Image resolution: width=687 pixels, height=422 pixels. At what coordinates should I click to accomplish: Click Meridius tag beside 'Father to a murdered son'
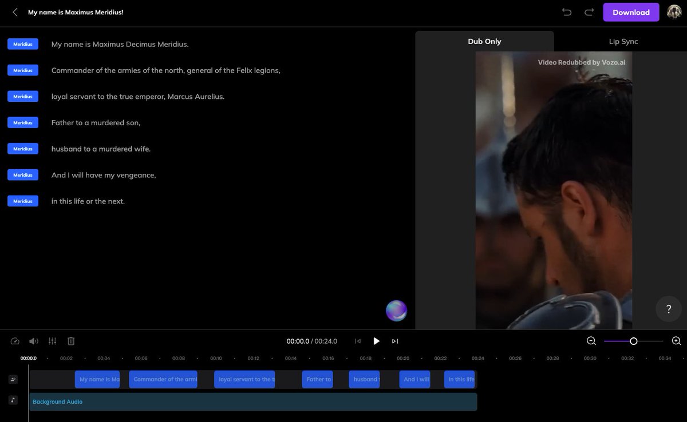tap(23, 122)
